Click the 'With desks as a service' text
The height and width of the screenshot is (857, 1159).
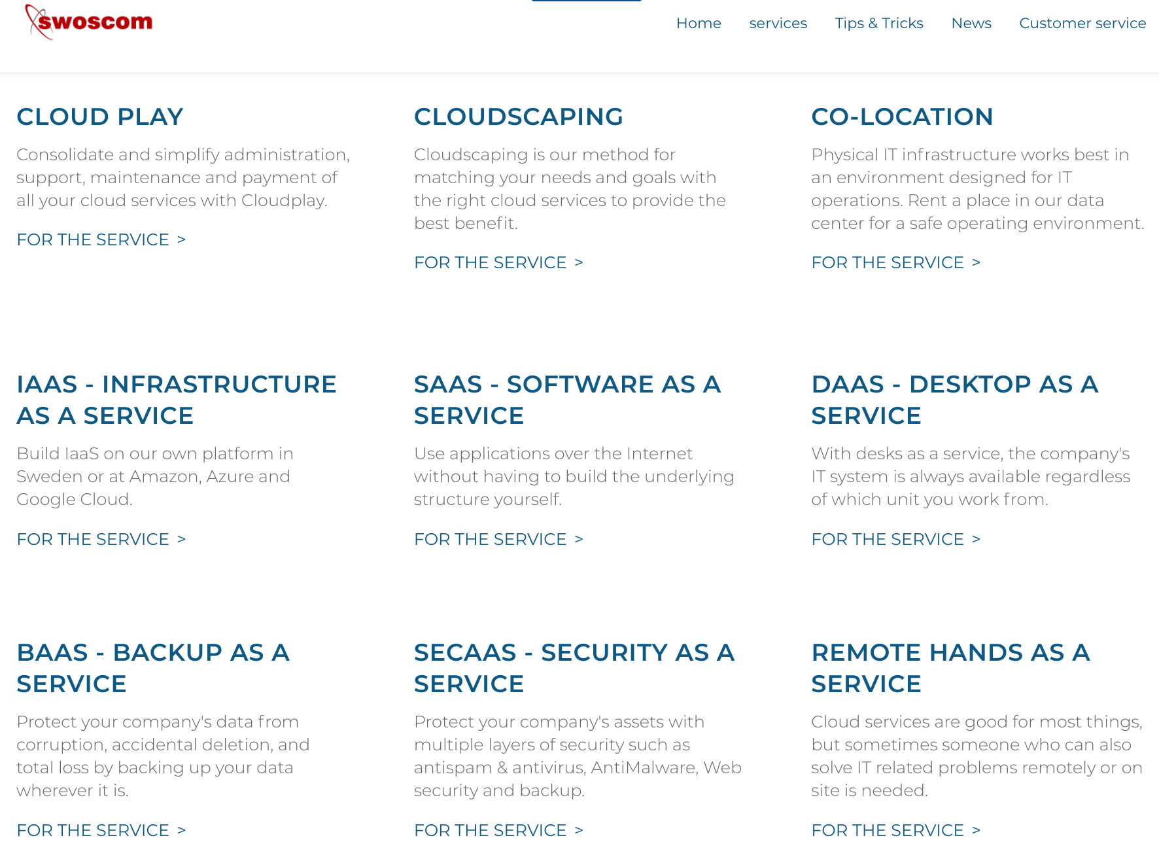971,476
